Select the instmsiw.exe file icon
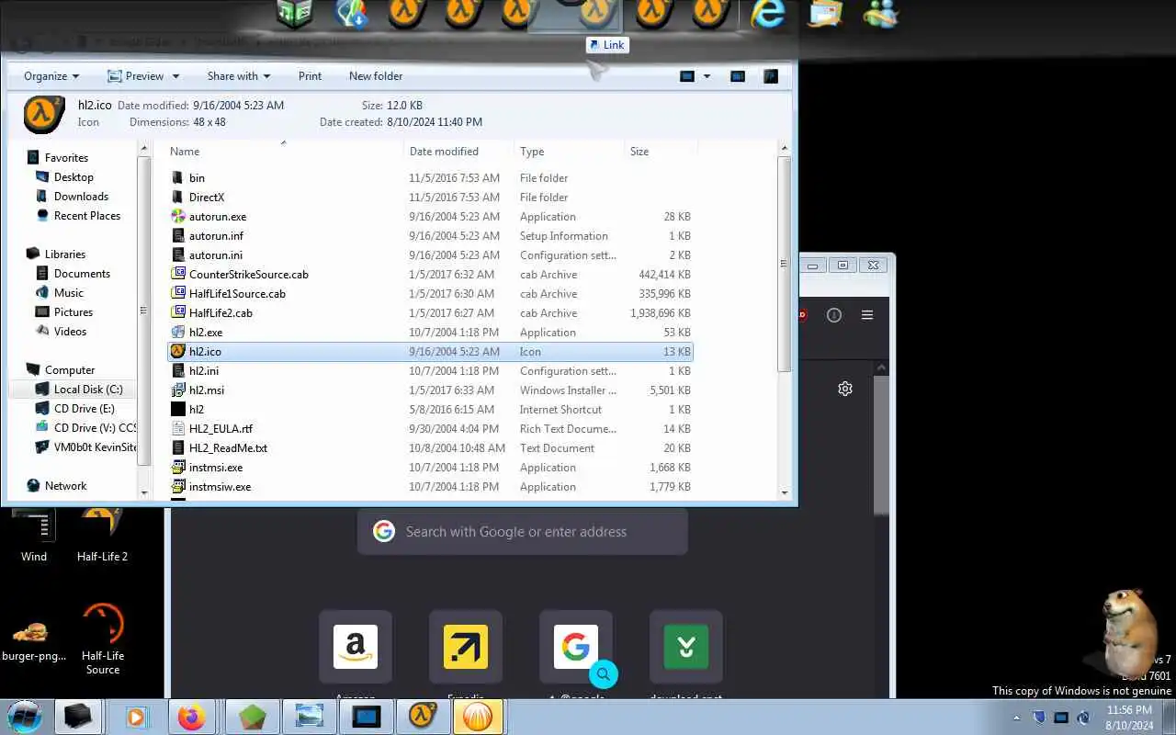The height and width of the screenshot is (735, 1176). click(178, 487)
